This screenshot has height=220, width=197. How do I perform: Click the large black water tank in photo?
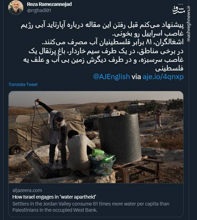120,138
